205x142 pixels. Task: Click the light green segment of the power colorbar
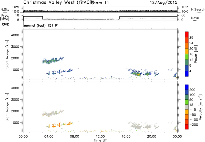pyautogui.click(x=187, y=57)
